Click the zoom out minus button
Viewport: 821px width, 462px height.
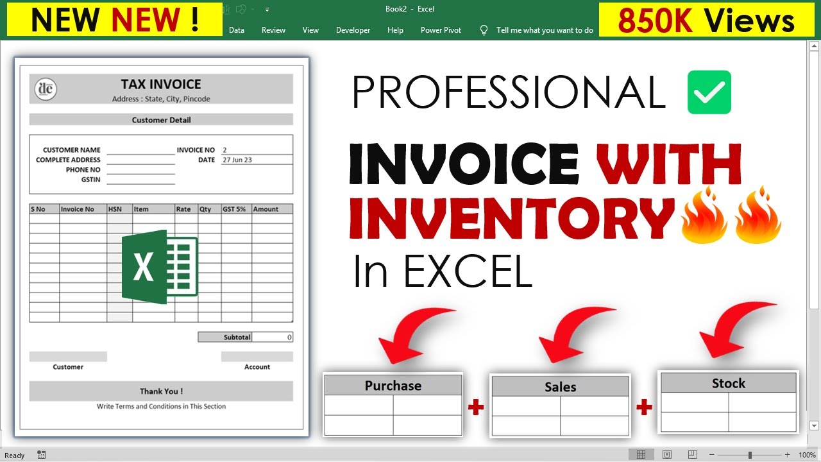coord(712,455)
